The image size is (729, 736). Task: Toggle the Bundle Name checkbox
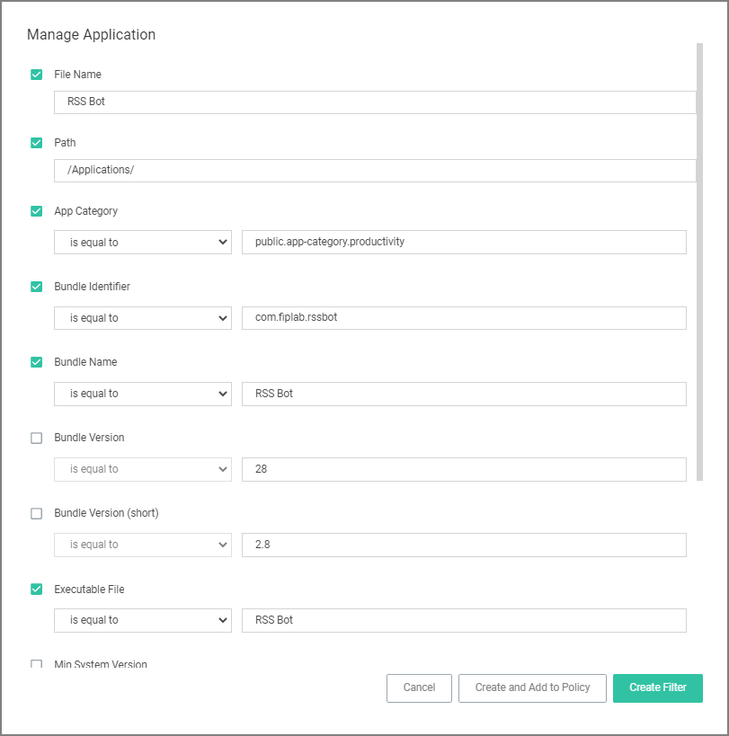point(36,362)
